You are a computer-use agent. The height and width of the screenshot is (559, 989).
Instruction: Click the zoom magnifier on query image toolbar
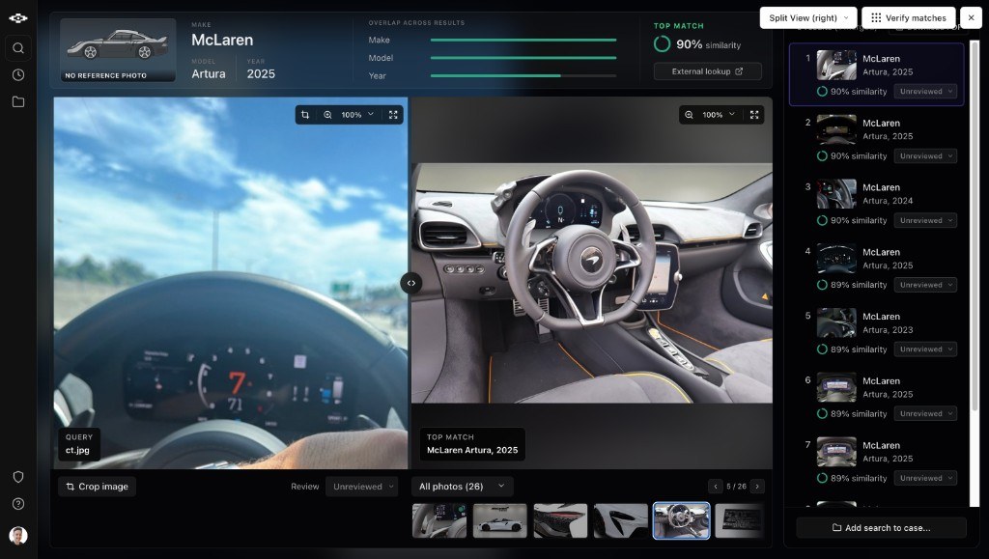pos(328,115)
